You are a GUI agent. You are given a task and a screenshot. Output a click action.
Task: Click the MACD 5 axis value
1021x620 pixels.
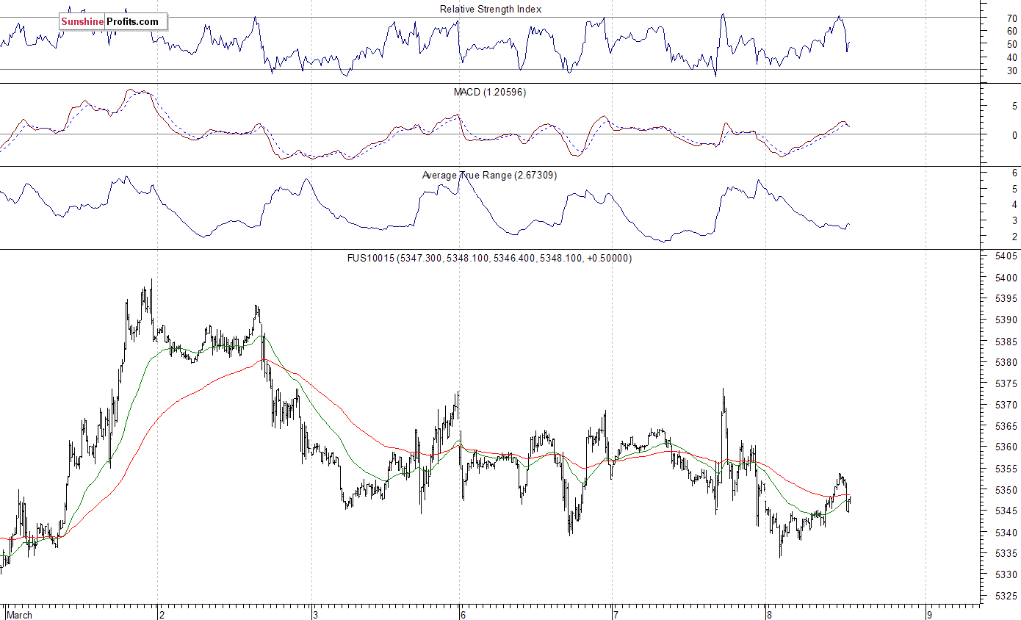1015,106
